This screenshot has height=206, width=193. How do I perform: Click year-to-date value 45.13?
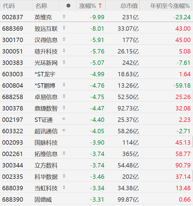point(183,143)
